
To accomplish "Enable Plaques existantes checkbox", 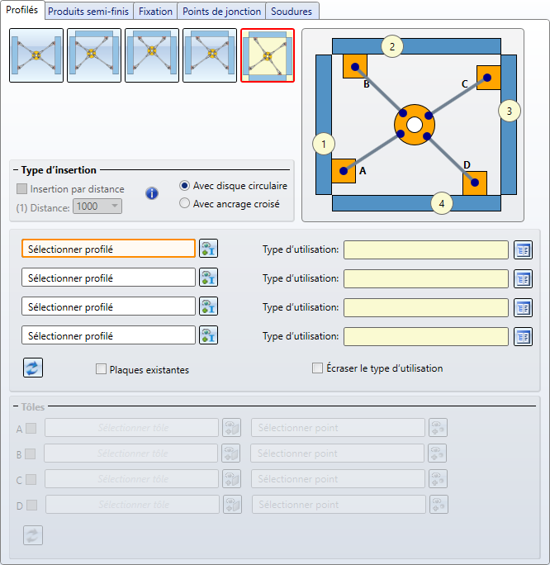I will click(x=101, y=369).
